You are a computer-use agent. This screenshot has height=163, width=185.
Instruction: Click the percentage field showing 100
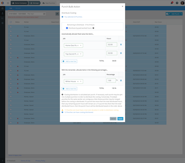pyautogui.click(x=111, y=81)
